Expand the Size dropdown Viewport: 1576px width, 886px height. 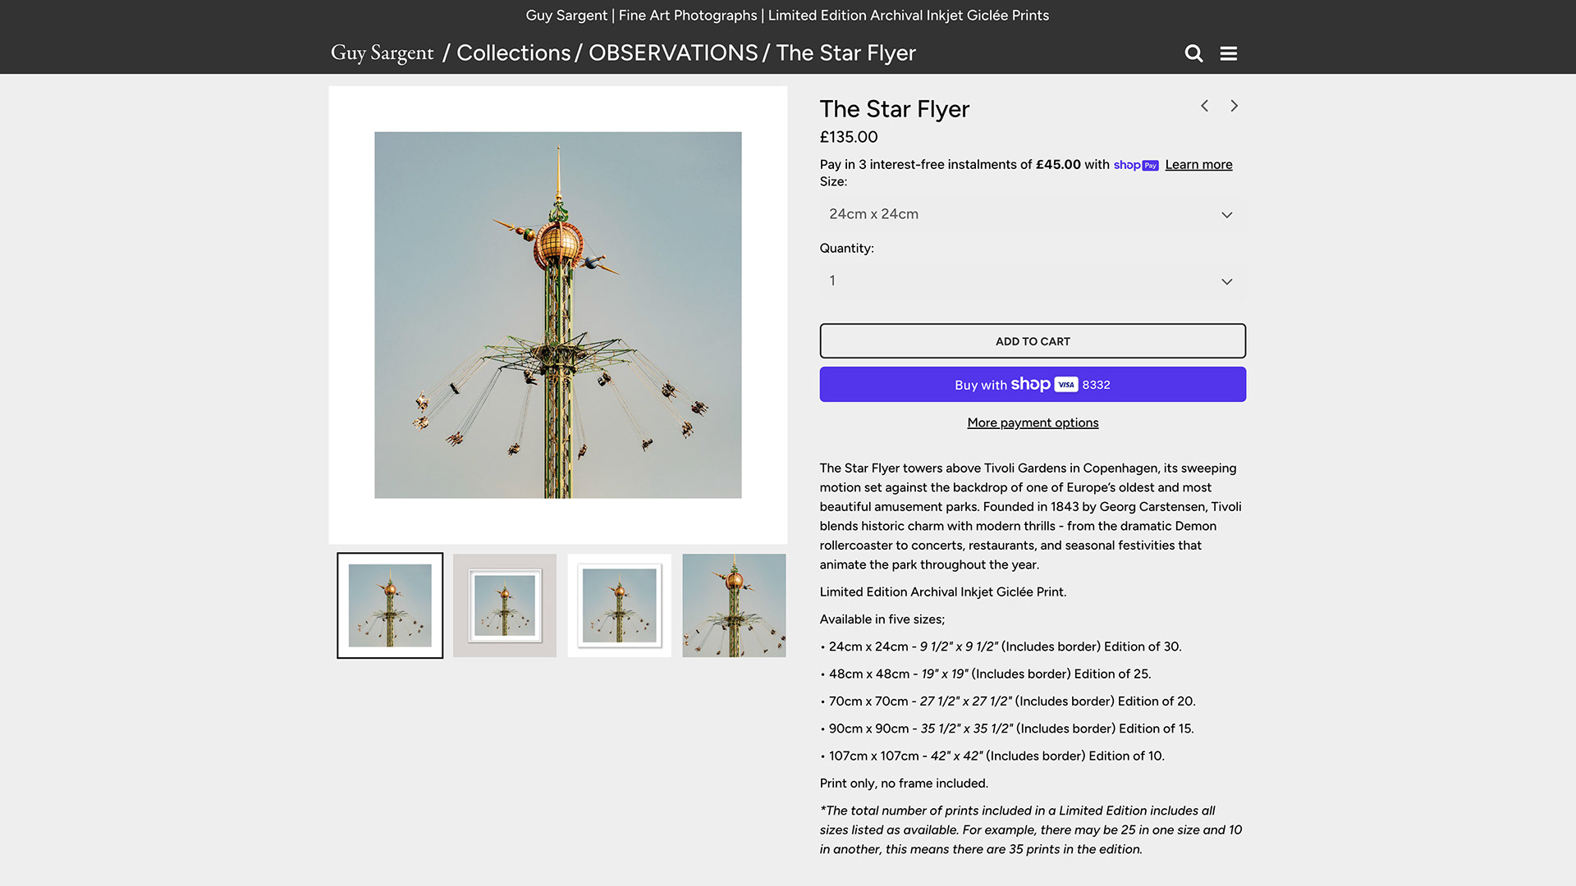pyautogui.click(x=1032, y=214)
